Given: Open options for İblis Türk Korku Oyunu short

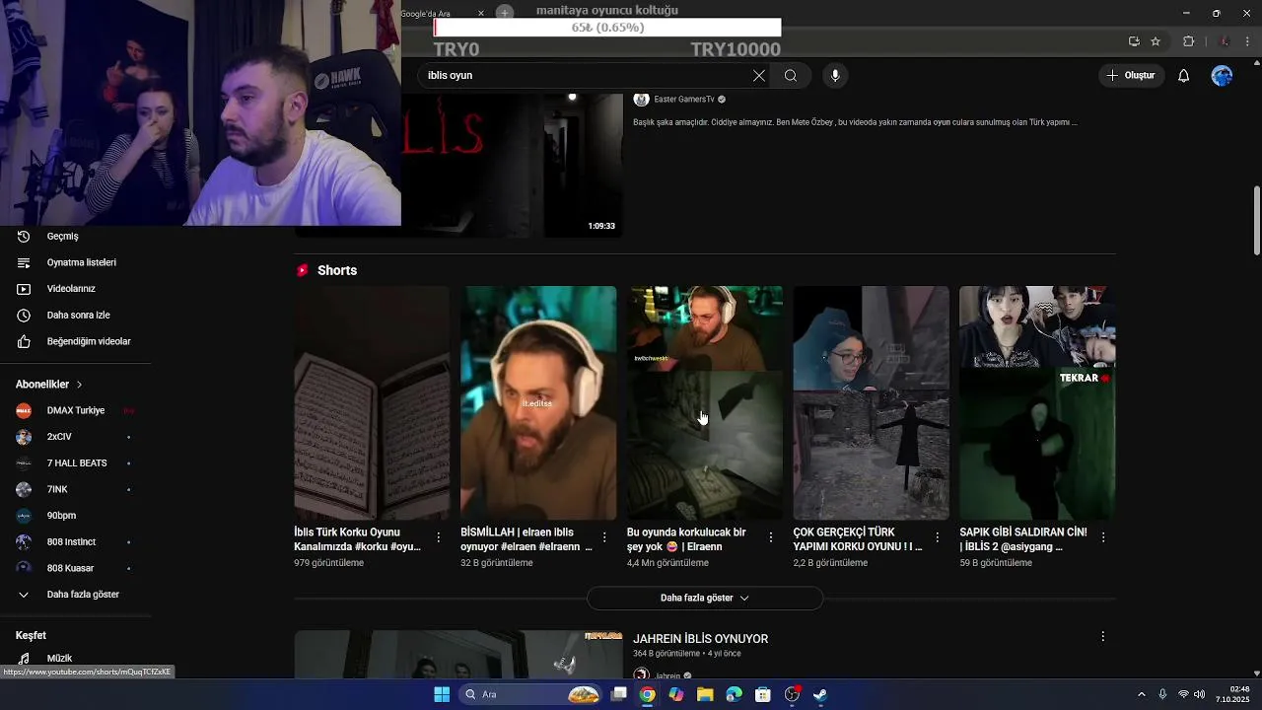Looking at the screenshot, I should click(x=439, y=537).
